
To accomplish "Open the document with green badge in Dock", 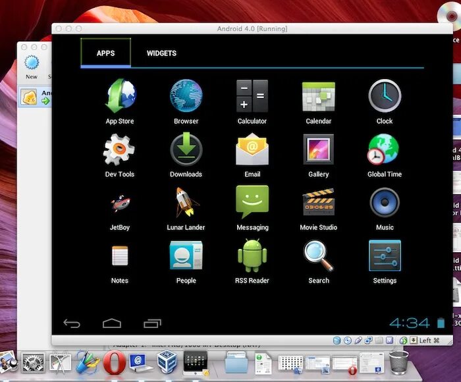I will pyautogui.click(x=263, y=364).
